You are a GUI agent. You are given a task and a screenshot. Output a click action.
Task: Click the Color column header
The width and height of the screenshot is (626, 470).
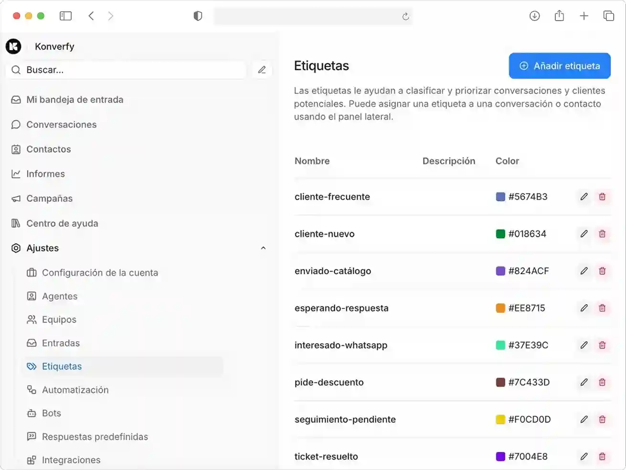point(507,161)
